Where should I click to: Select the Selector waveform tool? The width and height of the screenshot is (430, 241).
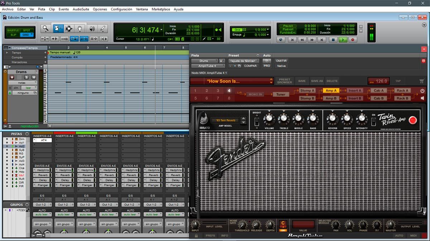(69, 29)
